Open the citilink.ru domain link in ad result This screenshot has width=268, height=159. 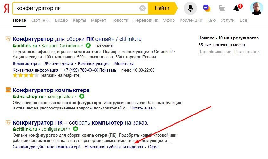click(27, 46)
